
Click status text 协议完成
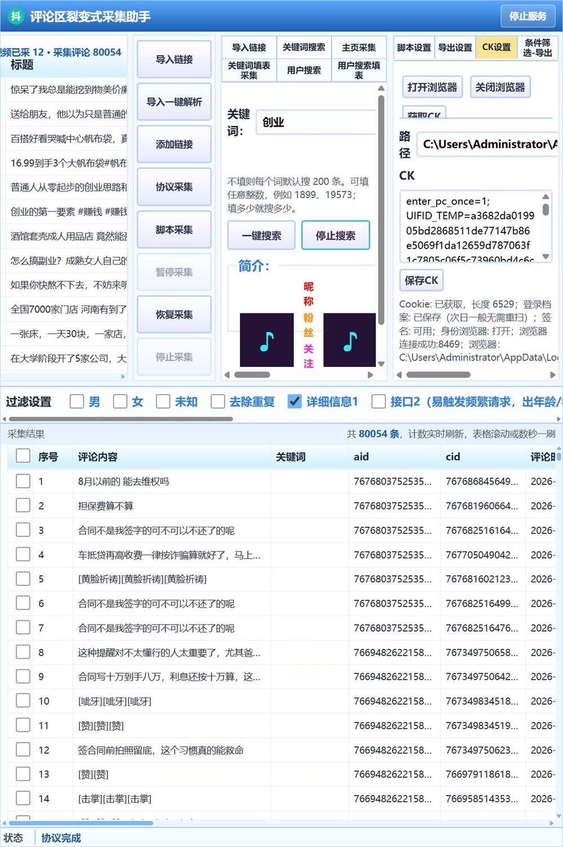point(61,837)
